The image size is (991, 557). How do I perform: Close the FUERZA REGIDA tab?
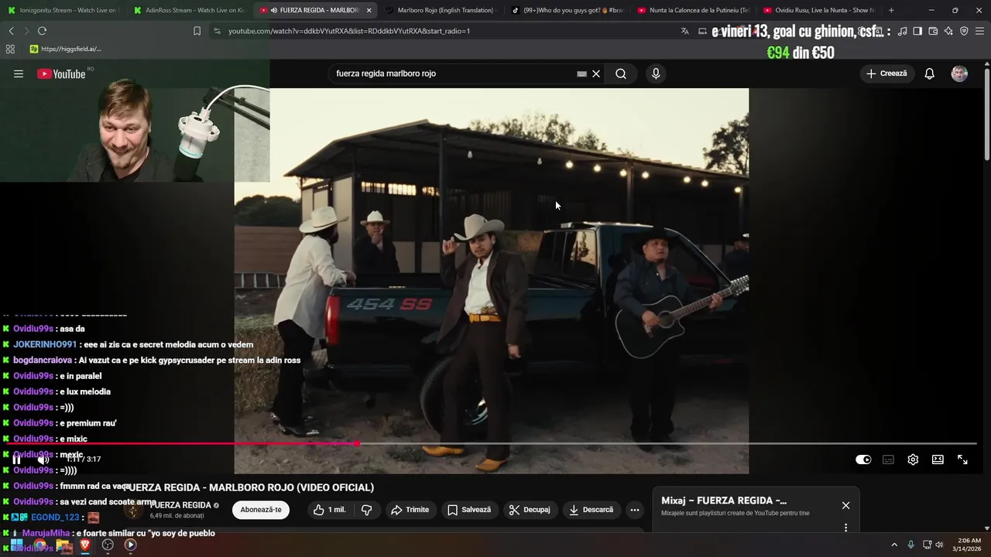[369, 10]
